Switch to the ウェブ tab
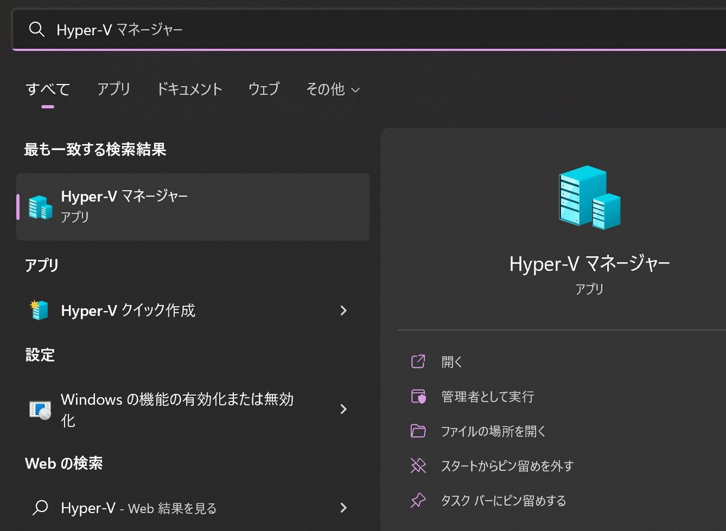 coord(264,89)
